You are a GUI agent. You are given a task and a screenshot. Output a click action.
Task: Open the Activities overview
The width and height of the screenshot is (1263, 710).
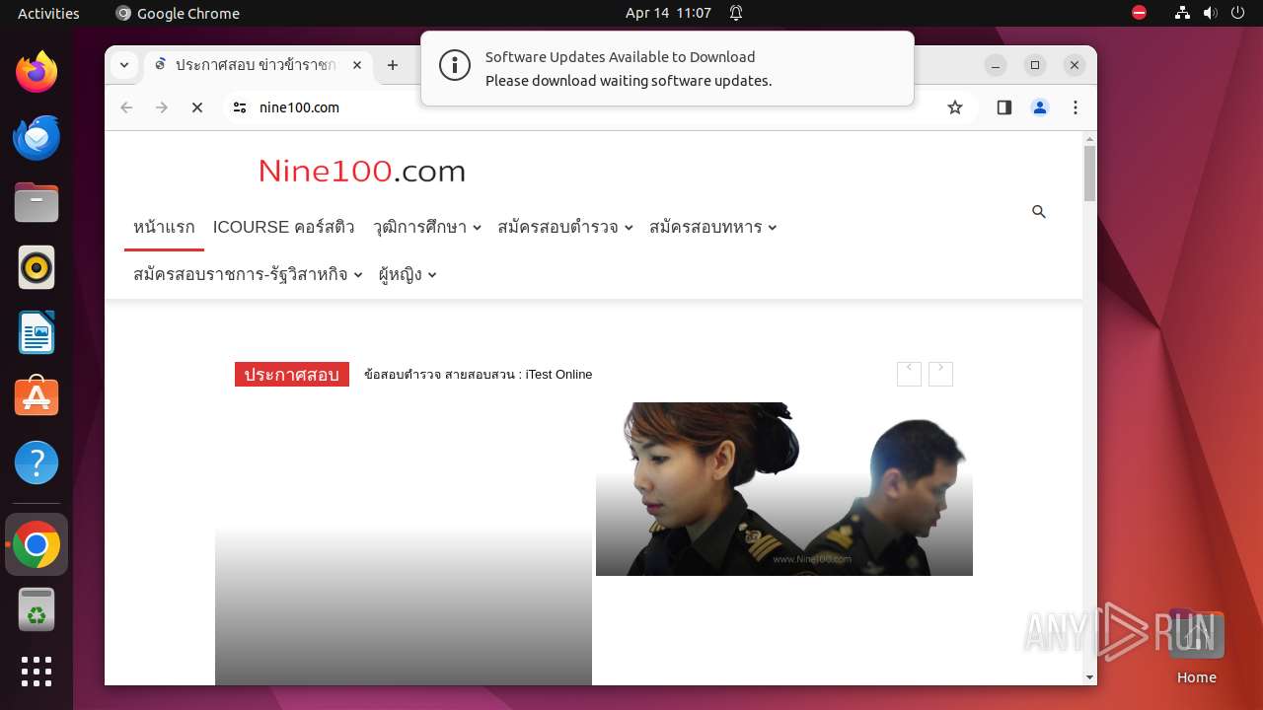point(48,13)
